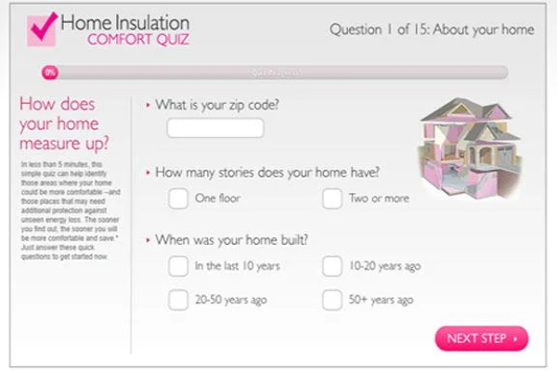Click the pink checkmark logo icon
Viewport: 557px width, 371px height.
[43, 27]
